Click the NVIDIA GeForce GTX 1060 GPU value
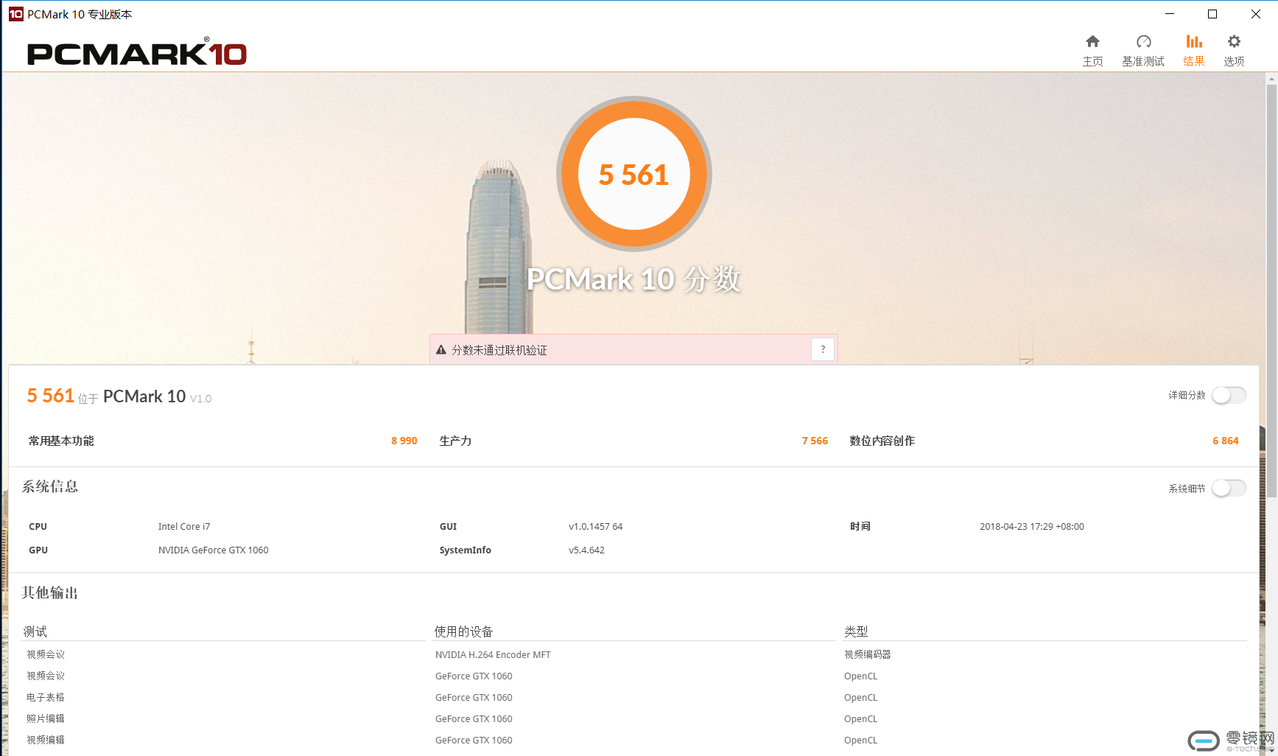The image size is (1278, 756). point(214,550)
